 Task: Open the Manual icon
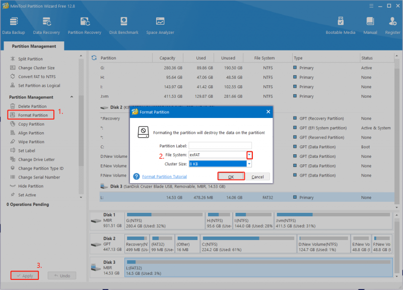click(x=370, y=26)
